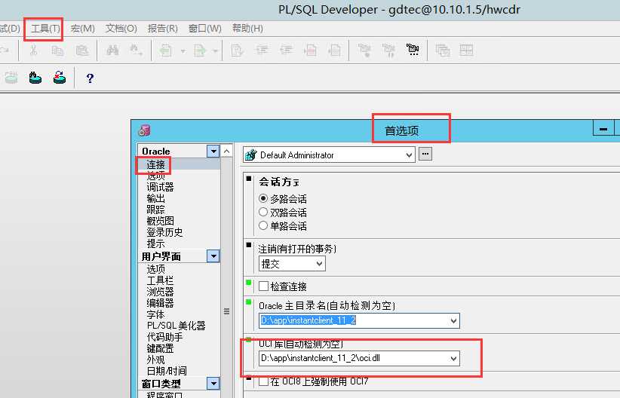Collapse the 窗口类型 section arrow
Viewport: 620px width, 398px height.
pyautogui.click(x=213, y=384)
